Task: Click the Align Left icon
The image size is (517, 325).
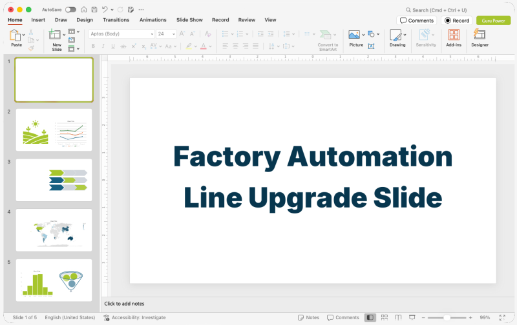Action: point(226,46)
